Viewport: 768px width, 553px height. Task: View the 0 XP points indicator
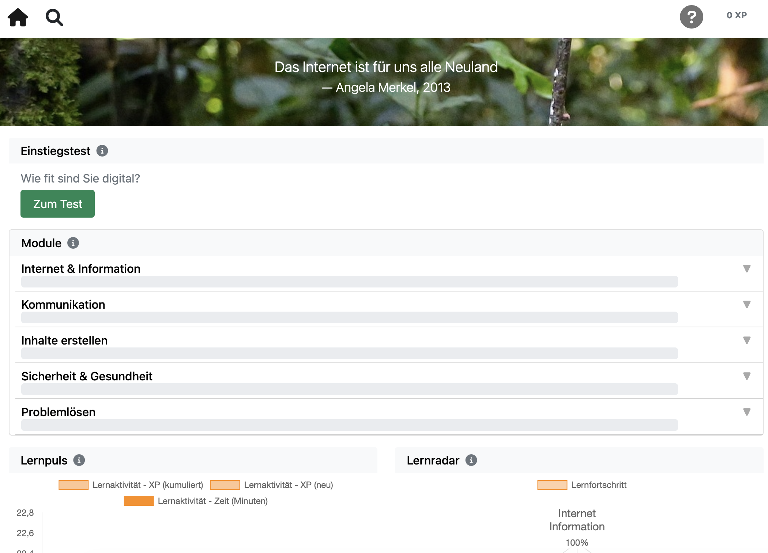(737, 15)
